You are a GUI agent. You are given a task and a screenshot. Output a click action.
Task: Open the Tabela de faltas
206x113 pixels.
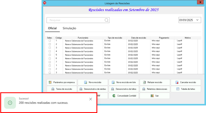coord(186,89)
